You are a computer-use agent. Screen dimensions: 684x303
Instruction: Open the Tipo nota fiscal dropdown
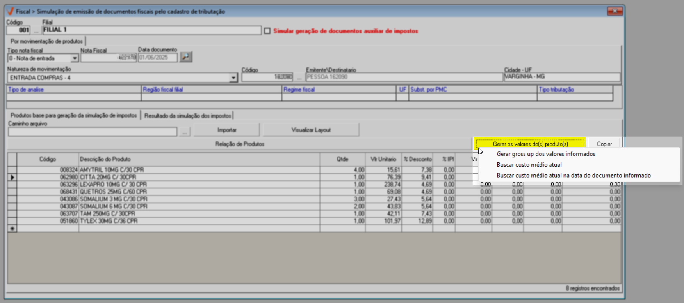point(75,58)
